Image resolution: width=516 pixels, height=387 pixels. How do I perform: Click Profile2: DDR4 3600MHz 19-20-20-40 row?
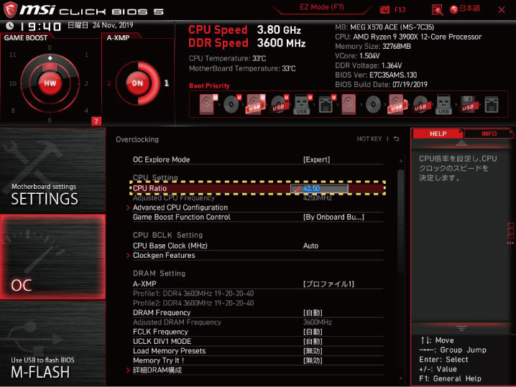[x=193, y=303]
